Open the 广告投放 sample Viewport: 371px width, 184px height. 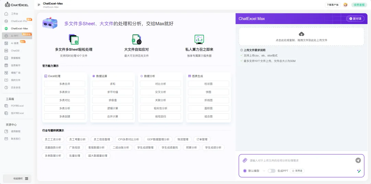point(75,148)
